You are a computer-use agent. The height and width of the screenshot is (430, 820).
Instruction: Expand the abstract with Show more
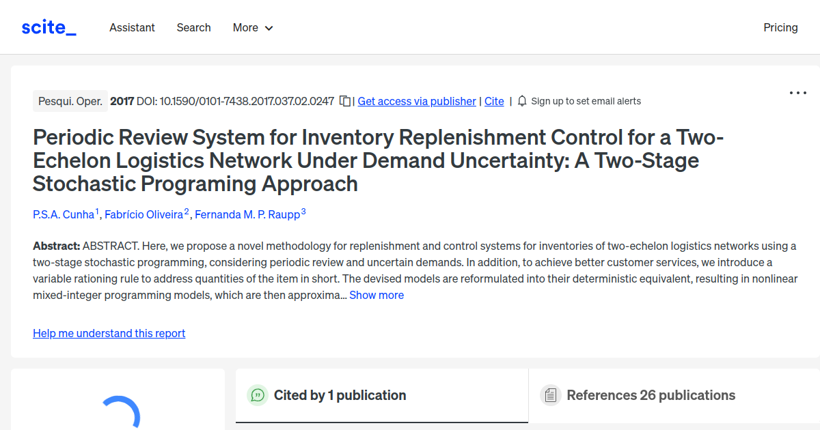click(377, 295)
